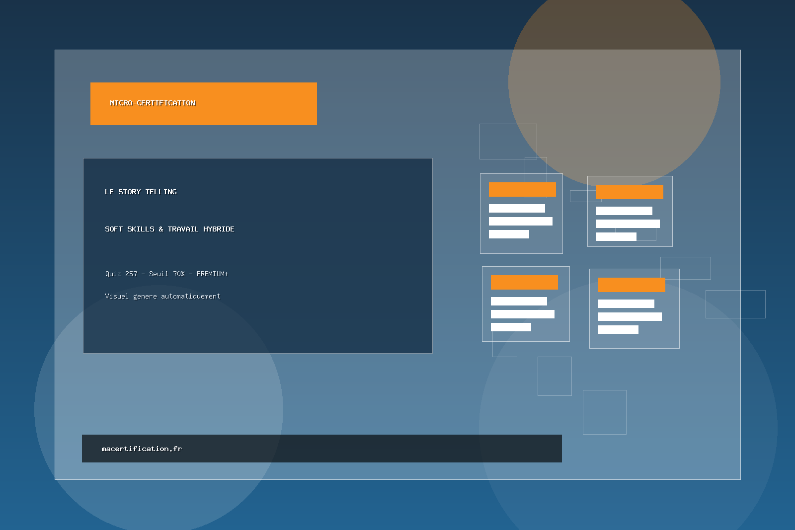795x530 pixels.
Task: Click the longest white line in the top-left card
Action: pyautogui.click(x=520, y=221)
